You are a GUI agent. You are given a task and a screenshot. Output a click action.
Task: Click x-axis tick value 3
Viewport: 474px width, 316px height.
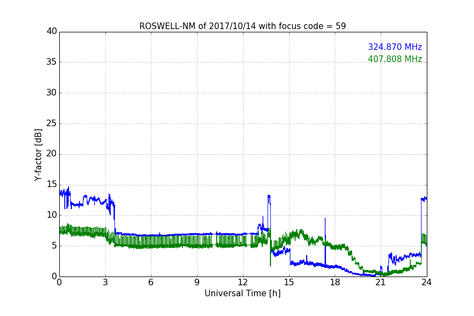(x=105, y=283)
